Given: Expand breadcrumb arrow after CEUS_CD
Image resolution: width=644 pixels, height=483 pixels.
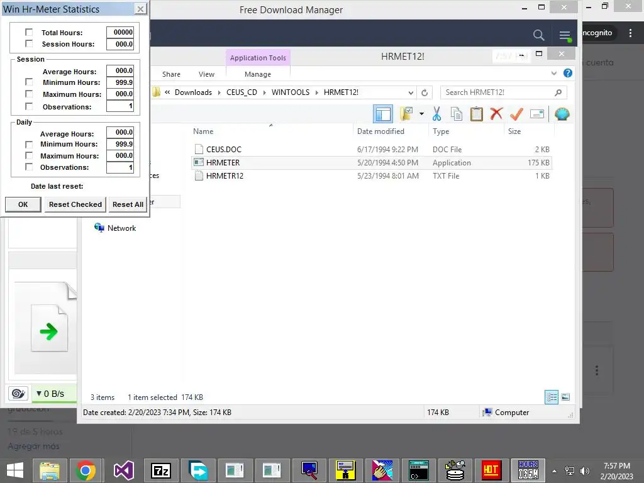Looking at the screenshot, I should point(264,93).
